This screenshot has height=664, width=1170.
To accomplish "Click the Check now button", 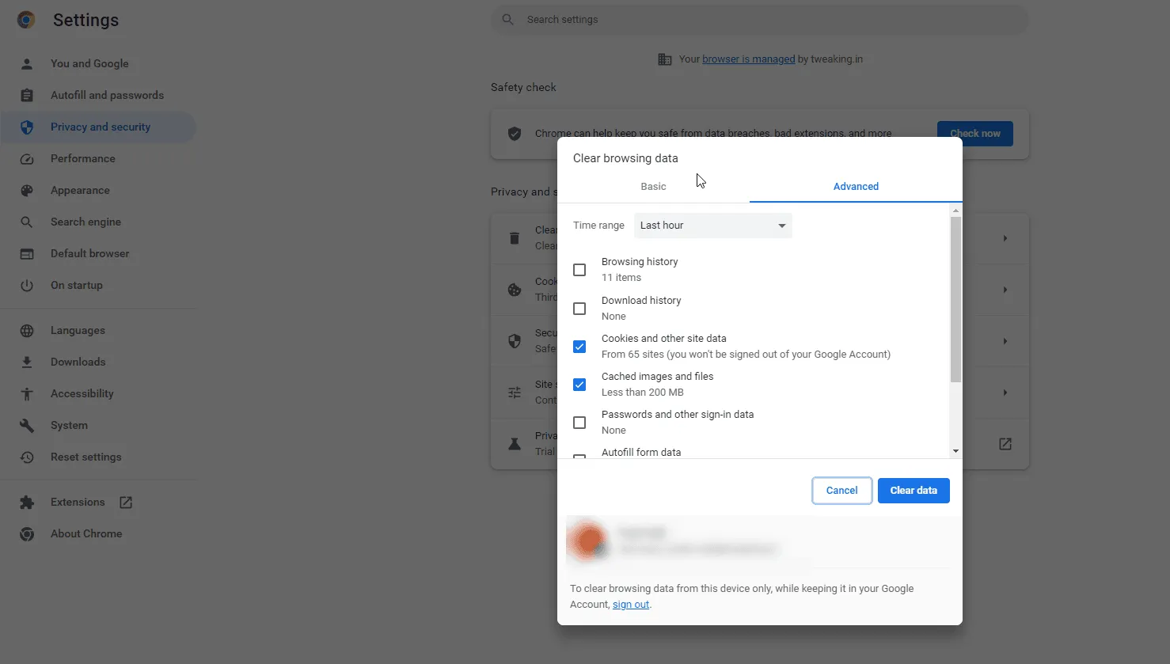I will [x=975, y=134].
